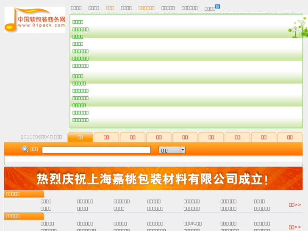The width and height of the screenshot is (308, 231).
Task: Focus the search text box in the orange bar
Action: pos(96,150)
